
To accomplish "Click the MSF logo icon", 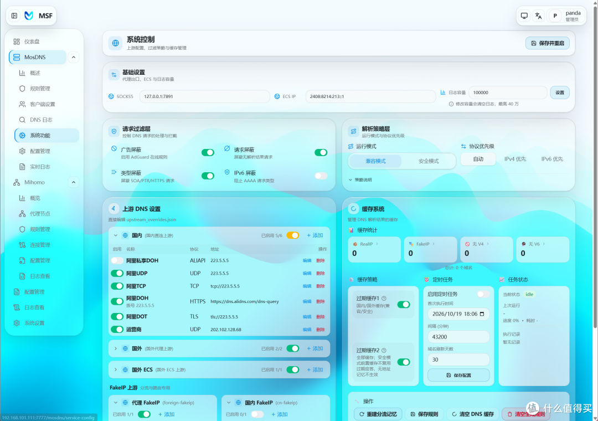I will pyautogui.click(x=29, y=16).
